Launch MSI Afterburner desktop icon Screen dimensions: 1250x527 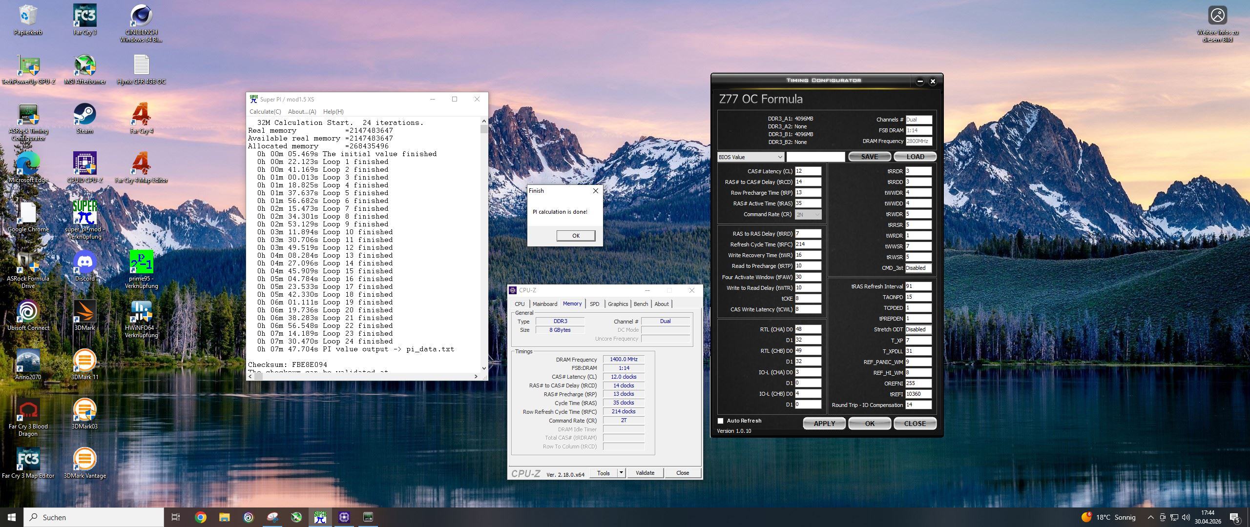pos(84,69)
